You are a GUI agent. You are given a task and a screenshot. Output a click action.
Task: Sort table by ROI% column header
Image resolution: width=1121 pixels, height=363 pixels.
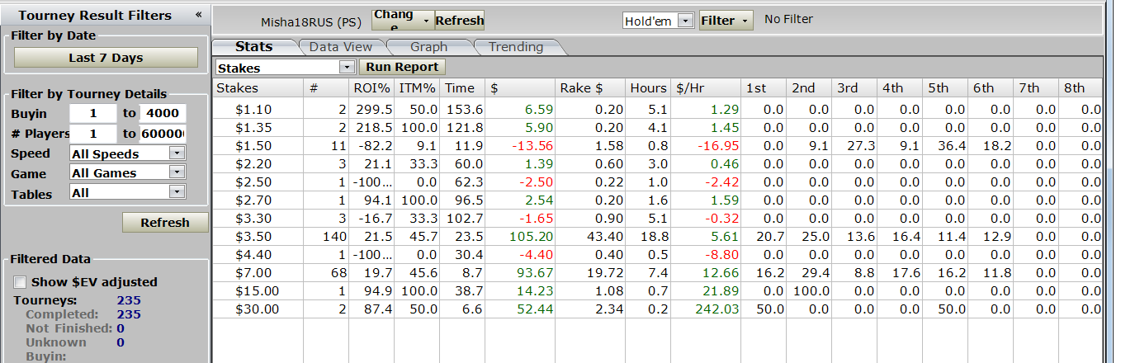click(370, 88)
